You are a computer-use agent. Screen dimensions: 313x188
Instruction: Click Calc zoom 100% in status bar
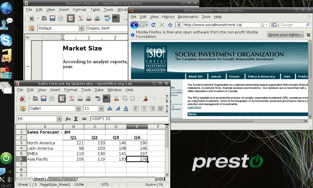coord(79,185)
